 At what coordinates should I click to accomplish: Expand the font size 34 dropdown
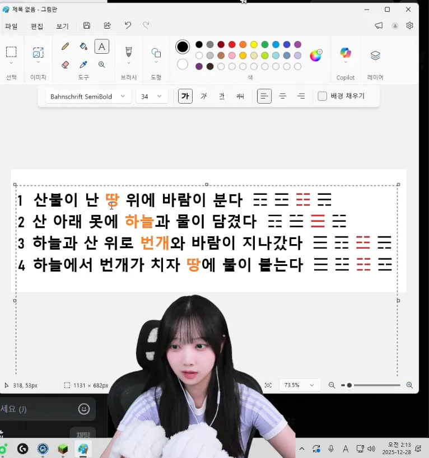[152, 96]
